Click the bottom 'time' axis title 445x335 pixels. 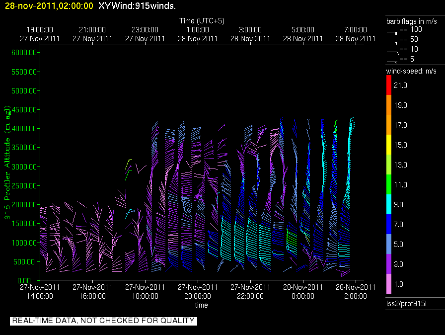click(x=201, y=305)
